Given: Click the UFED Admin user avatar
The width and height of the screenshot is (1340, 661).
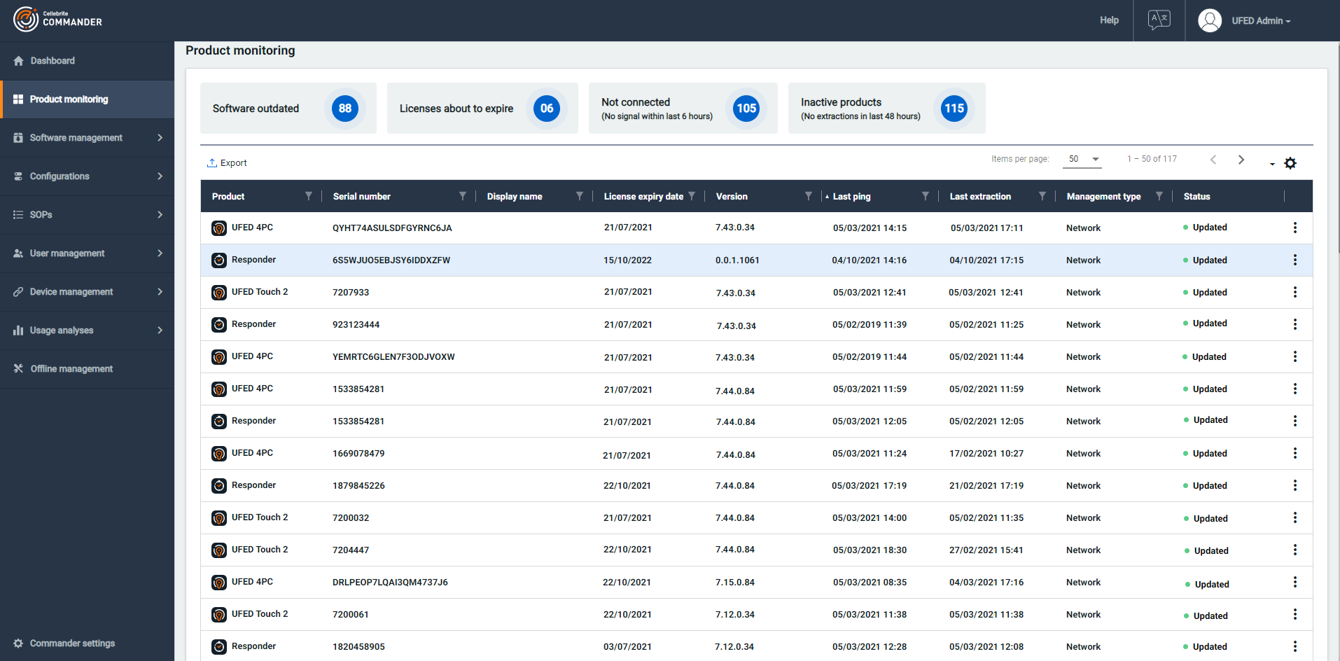Looking at the screenshot, I should click(1209, 20).
